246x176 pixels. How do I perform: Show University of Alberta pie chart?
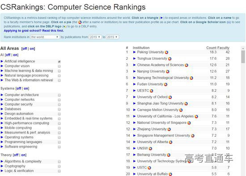tap(170, 142)
